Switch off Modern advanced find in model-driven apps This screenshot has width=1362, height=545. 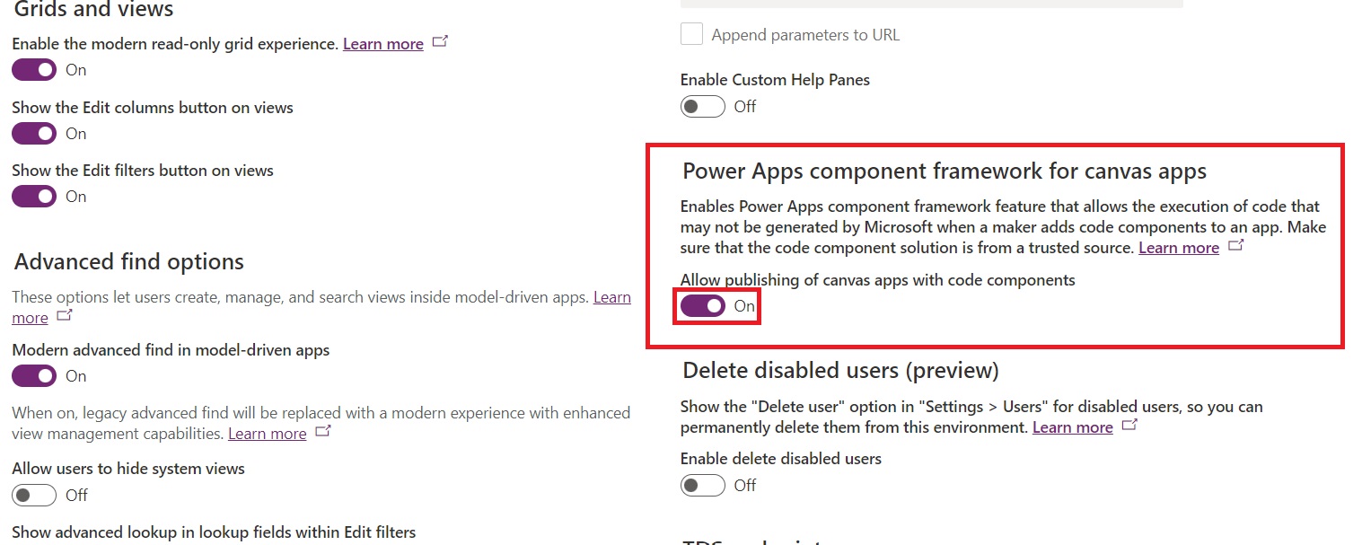34,376
